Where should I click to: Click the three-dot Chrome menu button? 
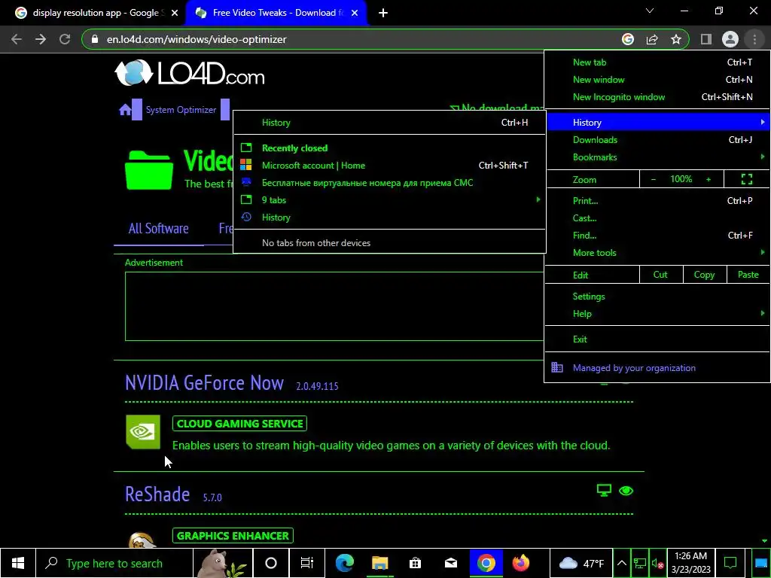click(x=754, y=39)
